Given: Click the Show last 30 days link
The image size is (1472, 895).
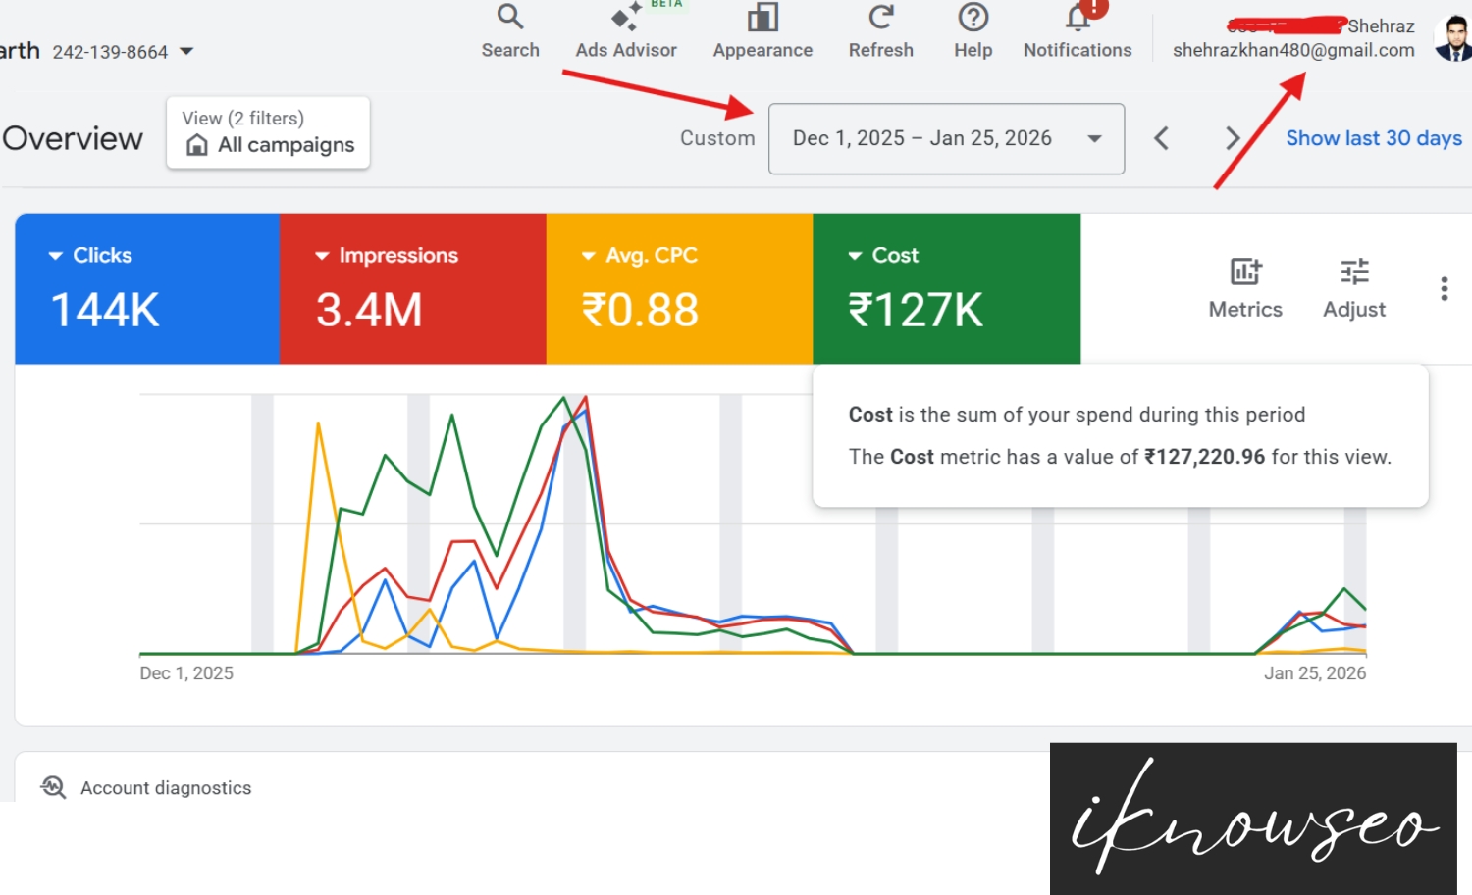Looking at the screenshot, I should [1373, 138].
